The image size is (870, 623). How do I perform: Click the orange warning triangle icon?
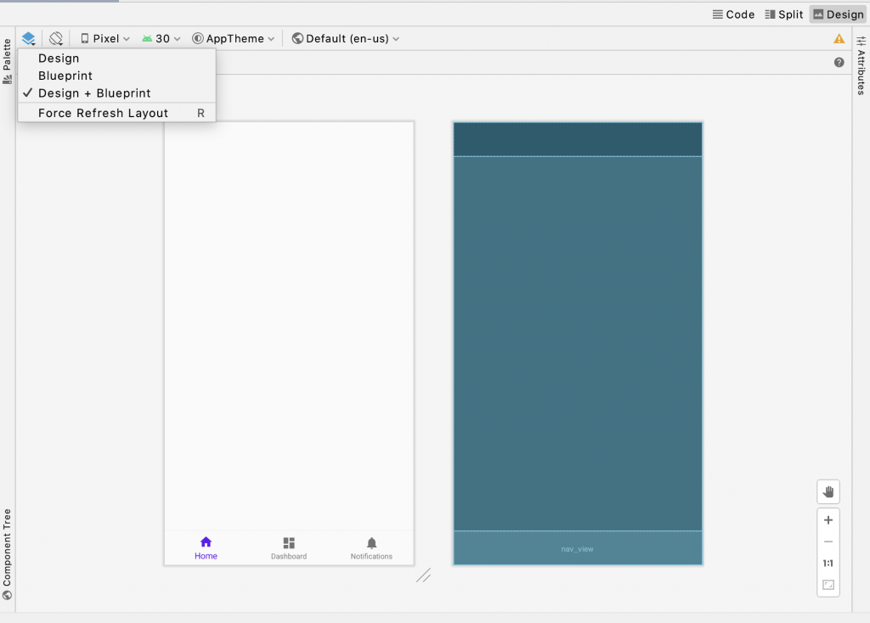click(x=839, y=38)
